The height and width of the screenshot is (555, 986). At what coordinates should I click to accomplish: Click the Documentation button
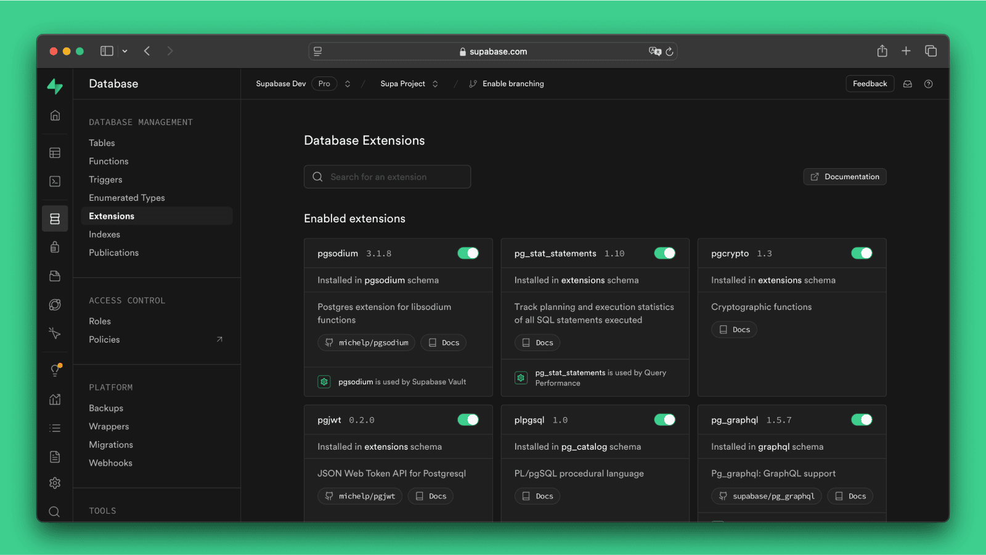tap(844, 177)
